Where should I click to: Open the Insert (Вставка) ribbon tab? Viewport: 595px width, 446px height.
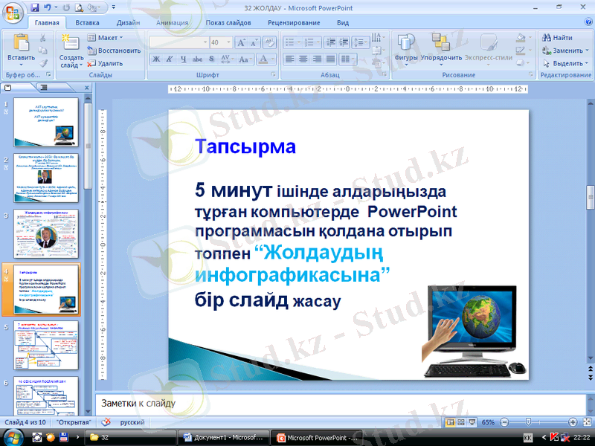pos(87,23)
